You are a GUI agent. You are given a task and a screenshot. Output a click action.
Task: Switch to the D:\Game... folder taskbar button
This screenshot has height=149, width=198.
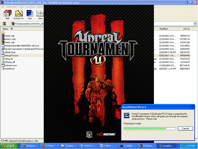pos(69,146)
